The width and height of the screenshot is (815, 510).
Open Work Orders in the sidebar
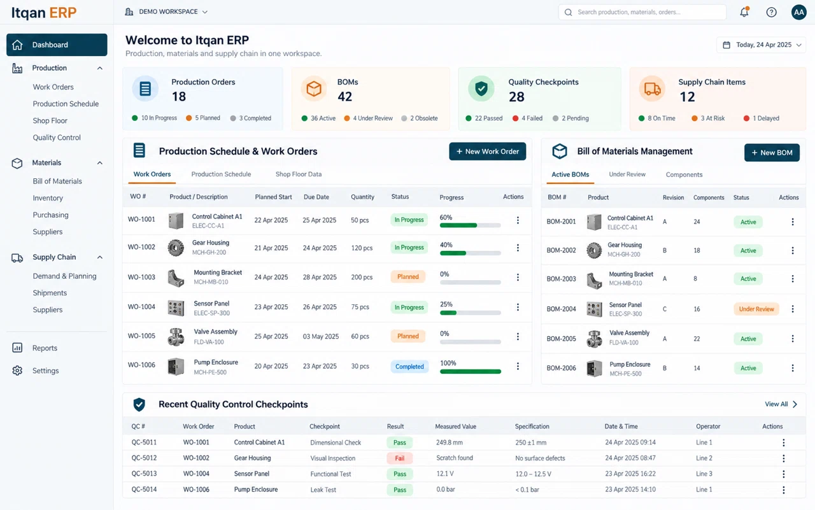pyautogui.click(x=53, y=87)
